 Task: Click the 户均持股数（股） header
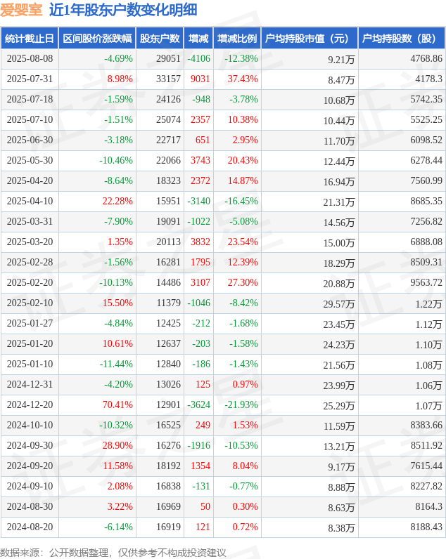click(401, 39)
